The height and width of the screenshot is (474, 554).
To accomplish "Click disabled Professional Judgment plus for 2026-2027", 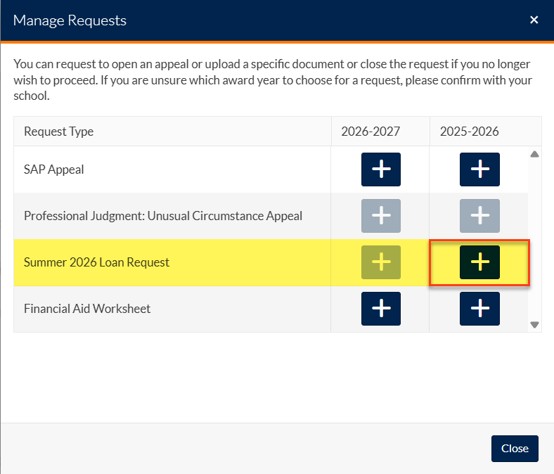I will [381, 216].
